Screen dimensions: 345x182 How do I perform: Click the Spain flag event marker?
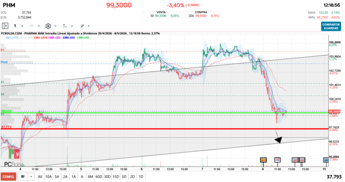(x=263, y=159)
